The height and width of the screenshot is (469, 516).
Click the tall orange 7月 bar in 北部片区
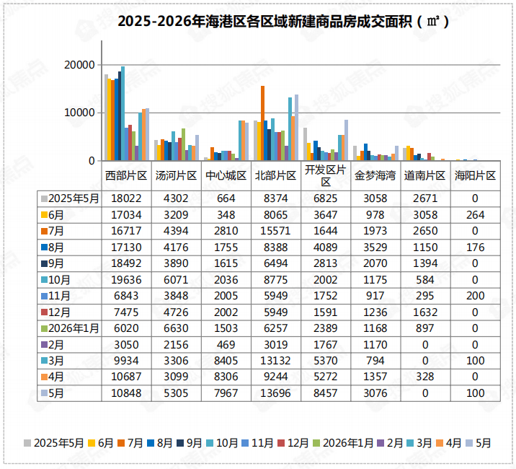pos(262,123)
